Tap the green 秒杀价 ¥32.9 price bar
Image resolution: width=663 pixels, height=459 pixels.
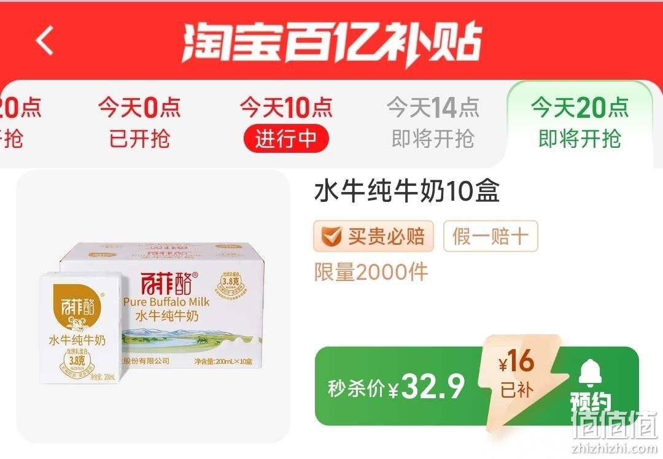[476, 387]
